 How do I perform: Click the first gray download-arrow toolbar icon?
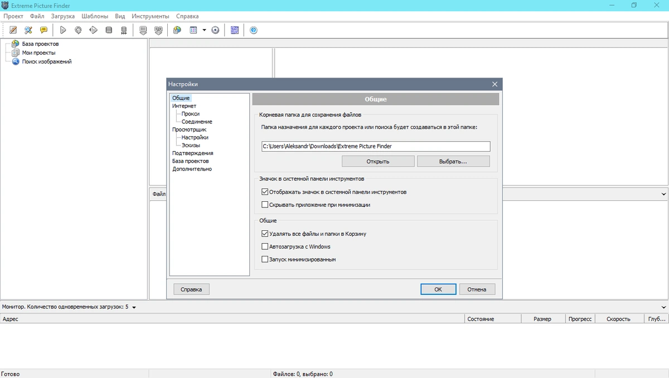click(143, 30)
